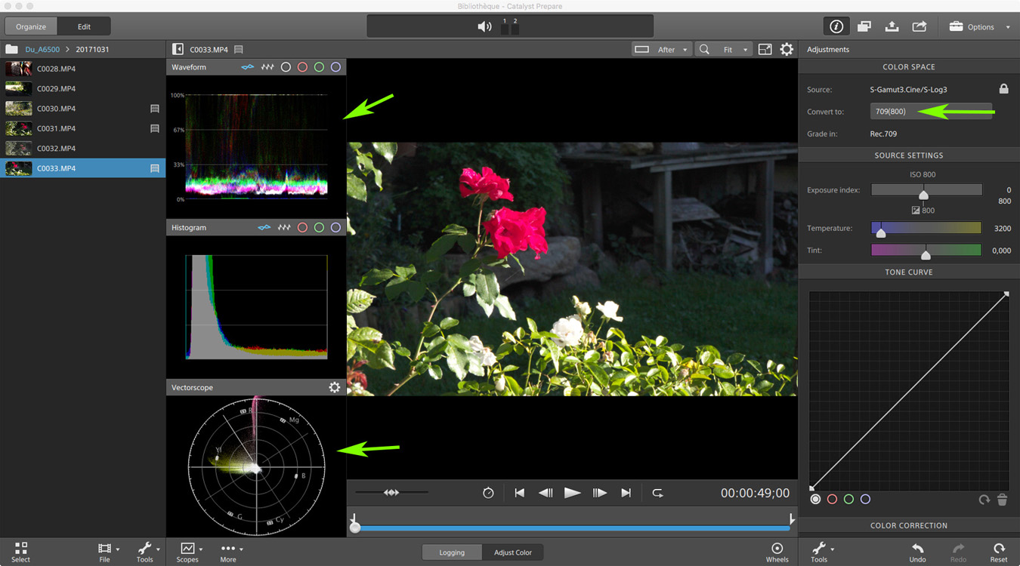Delete tone curve with trash icon

click(1002, 500)
